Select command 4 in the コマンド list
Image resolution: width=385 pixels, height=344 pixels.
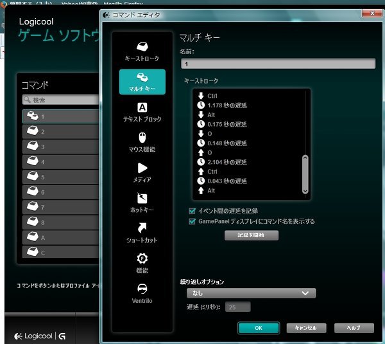point(61,162)
